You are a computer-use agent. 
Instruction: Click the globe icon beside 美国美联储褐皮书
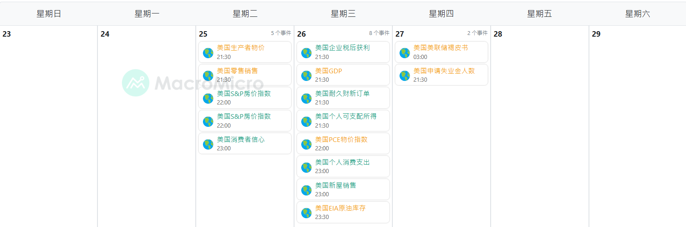405,53
